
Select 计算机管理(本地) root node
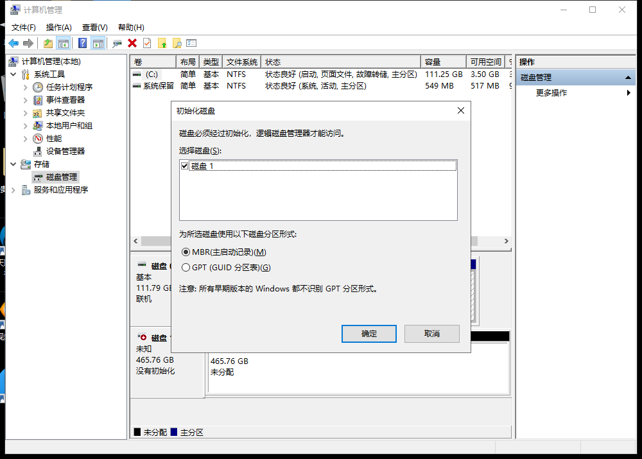click(x=51, y=62)
